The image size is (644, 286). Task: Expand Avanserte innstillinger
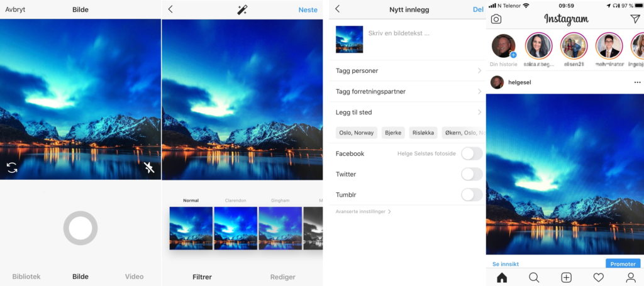[x=364, y=212]
